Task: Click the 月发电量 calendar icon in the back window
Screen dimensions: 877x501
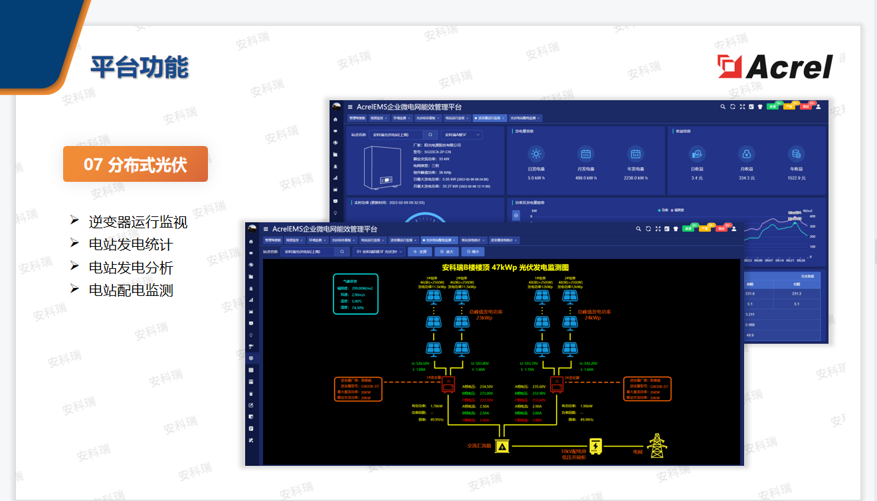Action: coord(586,154)
